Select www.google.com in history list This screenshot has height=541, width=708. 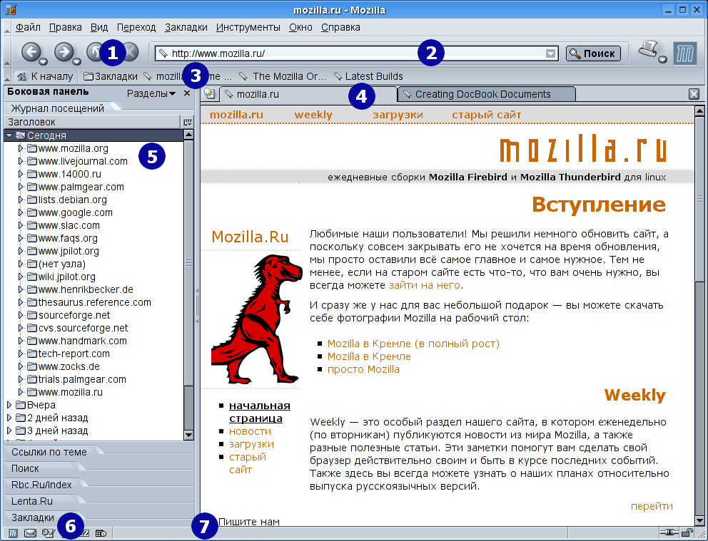(76, 212)
